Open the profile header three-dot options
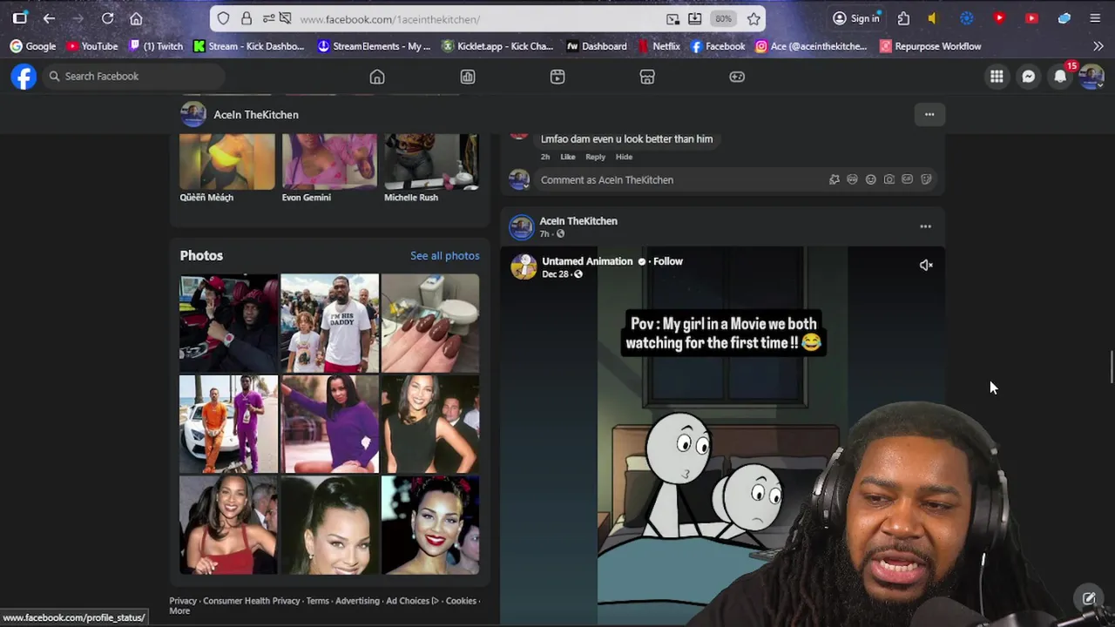The image size is (1115, 627). click(x=929, y=114)
